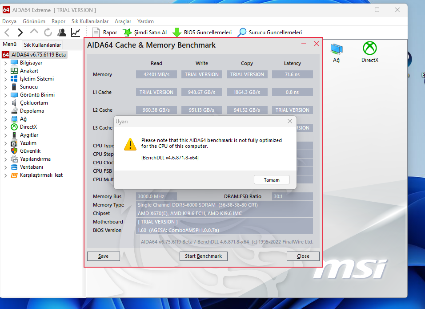Viewport: 425px width, 309px height.
Task: Maximize the AIDA64 Extreme main window
Action: tap(377, 10)
